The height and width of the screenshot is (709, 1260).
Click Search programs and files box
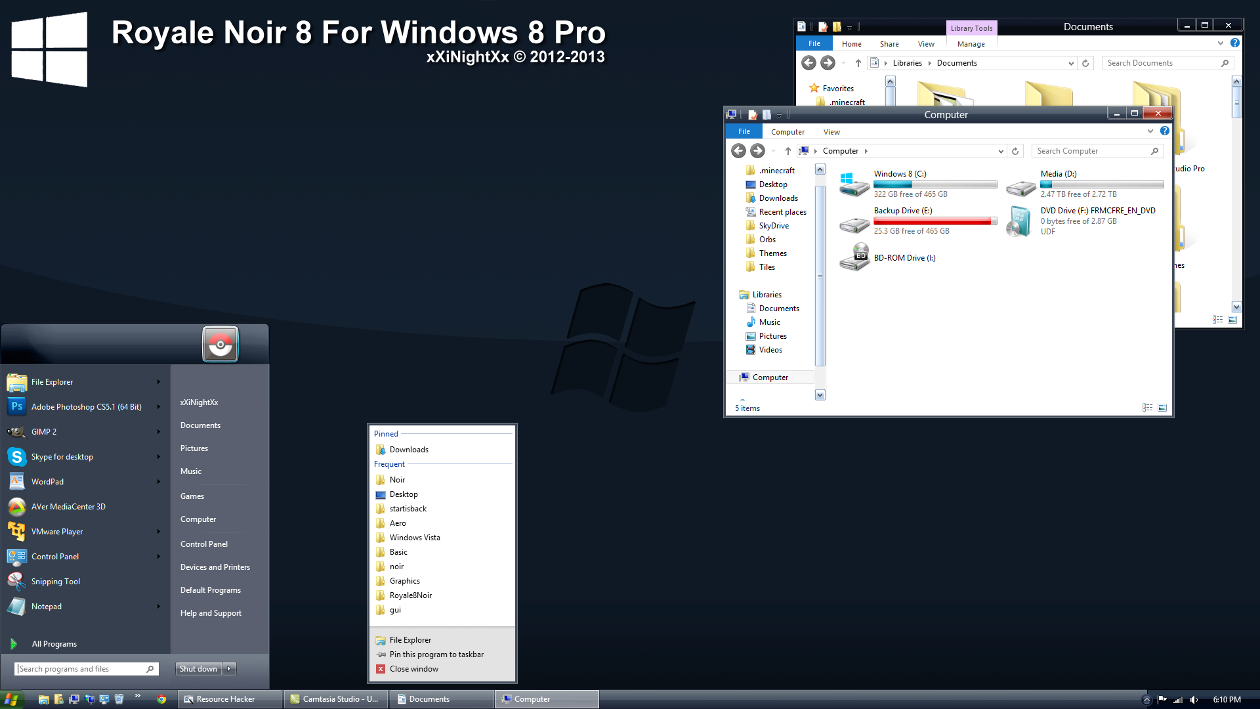tap(86, 669)
